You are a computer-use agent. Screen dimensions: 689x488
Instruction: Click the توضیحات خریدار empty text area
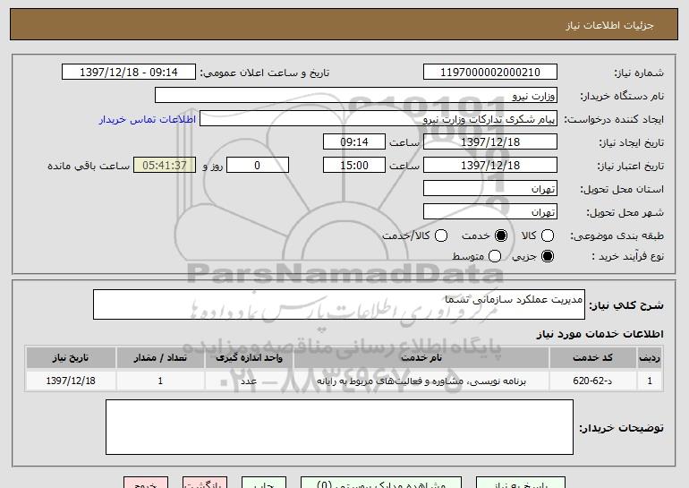(x=339, y=427)
